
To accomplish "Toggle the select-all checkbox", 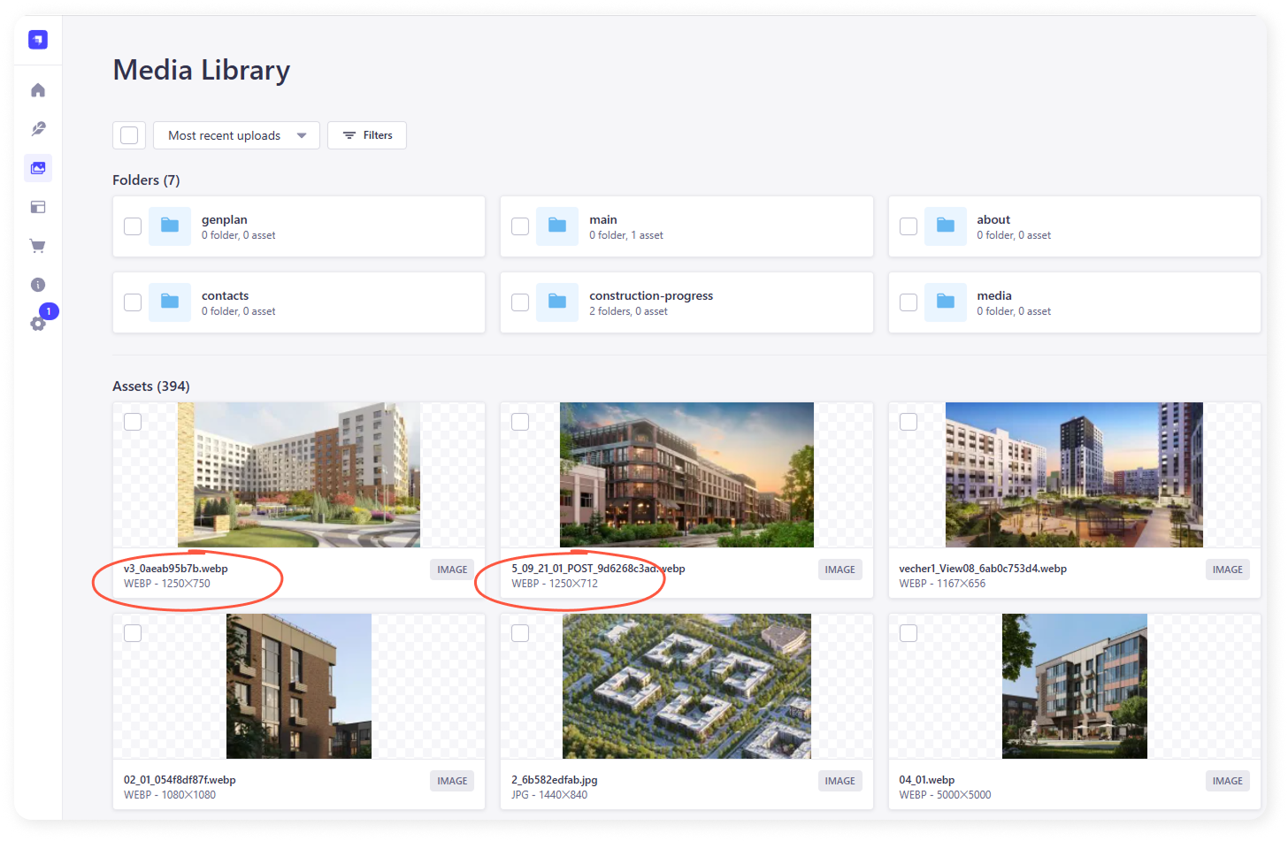I will click(129, 135).
